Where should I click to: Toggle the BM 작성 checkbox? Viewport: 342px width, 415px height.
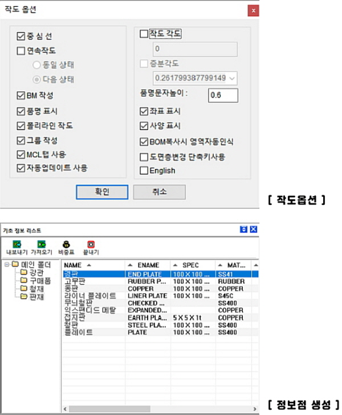(21, 95)
